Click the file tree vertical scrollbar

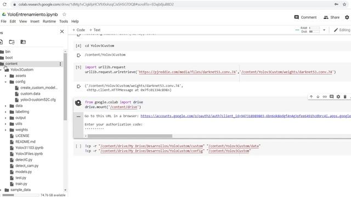65,86
